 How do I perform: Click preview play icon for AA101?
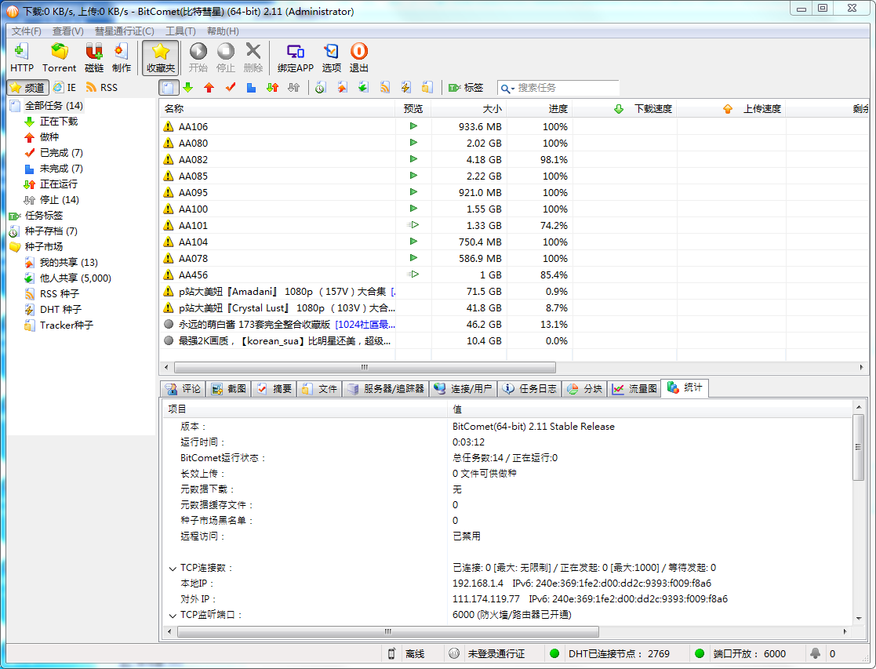[413, 225]
